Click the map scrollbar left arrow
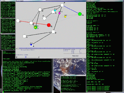 16,48
